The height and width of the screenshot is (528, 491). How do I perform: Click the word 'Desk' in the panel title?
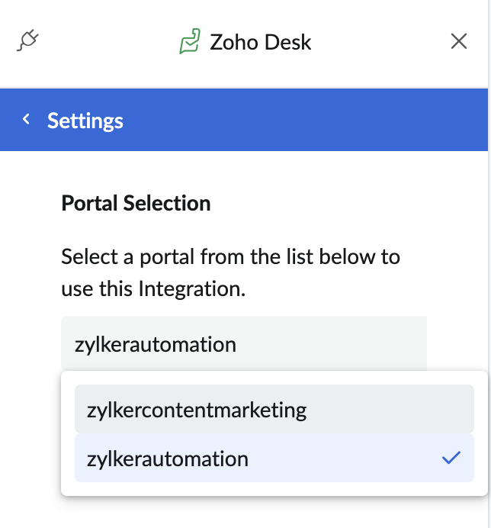287,42
